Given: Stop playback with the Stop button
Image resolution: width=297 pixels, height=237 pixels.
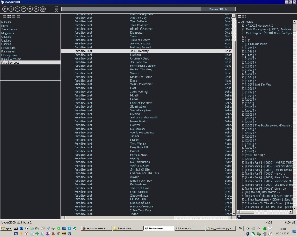Looking at the screenshot, I should tap(30, 9).
